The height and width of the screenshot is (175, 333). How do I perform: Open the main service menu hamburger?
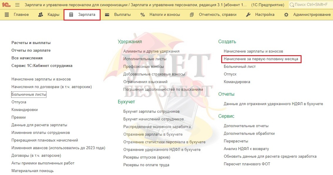point(17,5)
